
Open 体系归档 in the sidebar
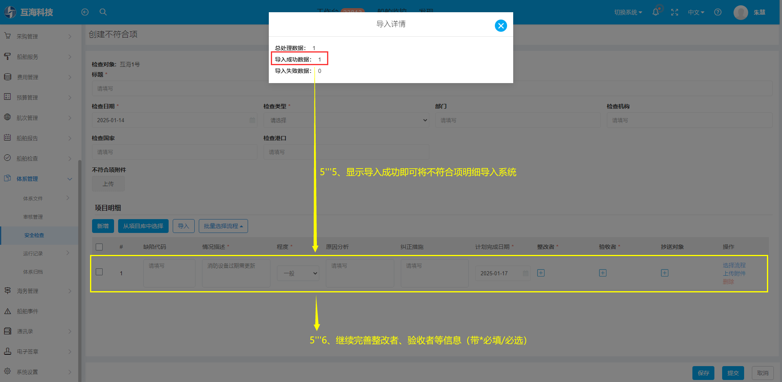point(33,272)
